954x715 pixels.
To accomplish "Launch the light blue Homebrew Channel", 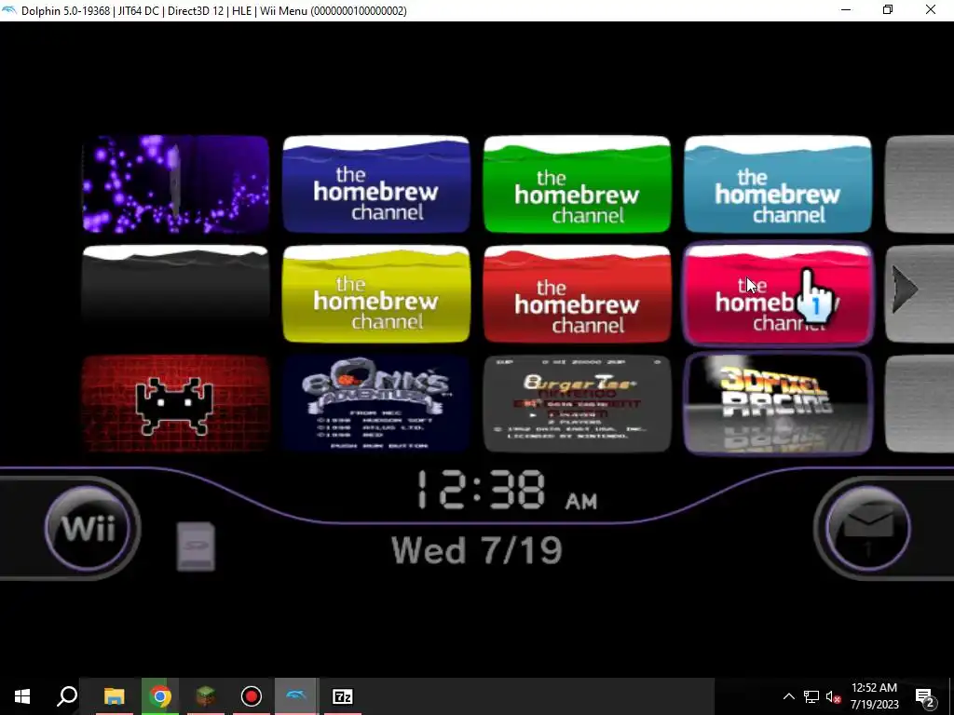I will pos(778,184).
